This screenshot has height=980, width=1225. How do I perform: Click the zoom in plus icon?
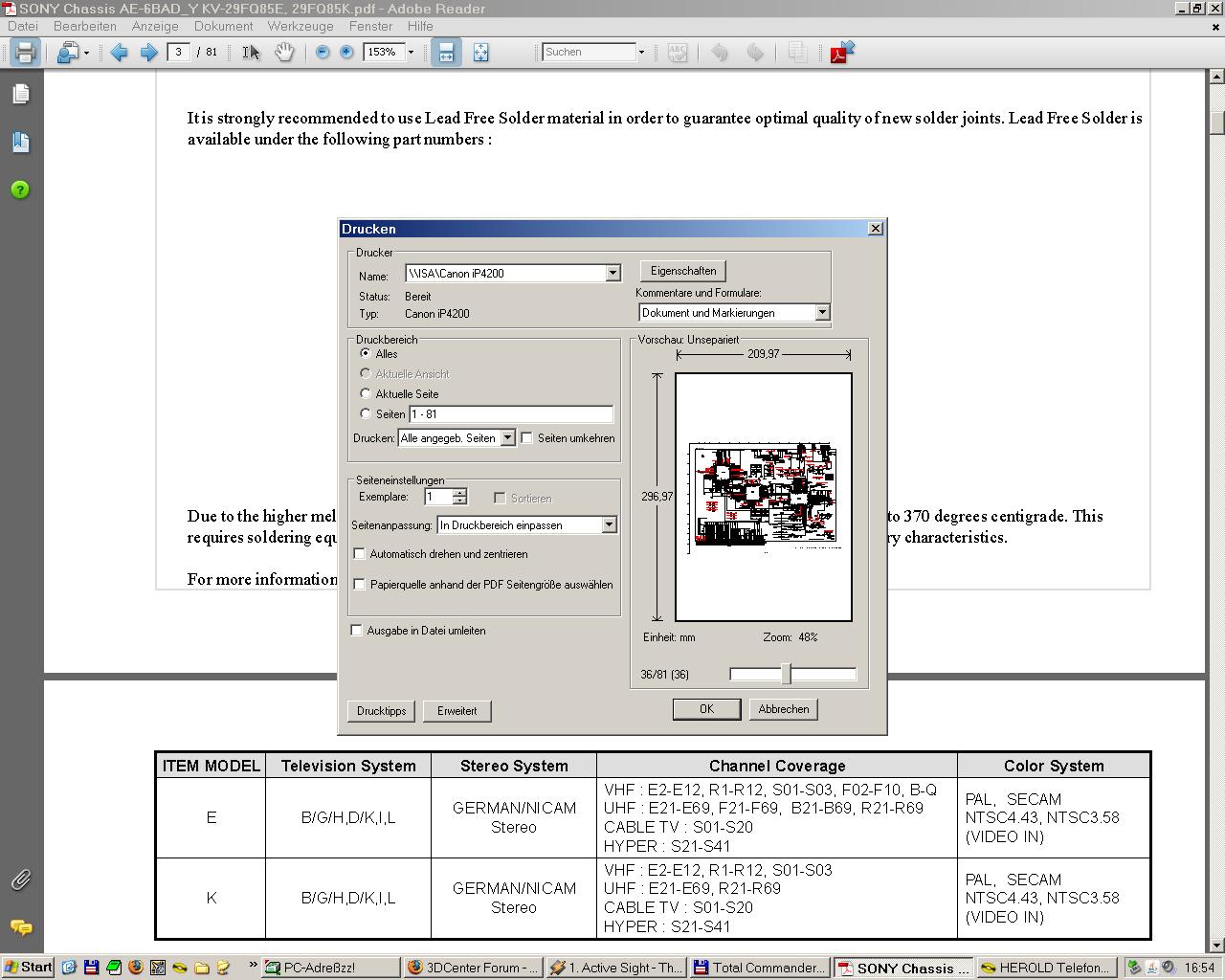[x=346, y=53]
